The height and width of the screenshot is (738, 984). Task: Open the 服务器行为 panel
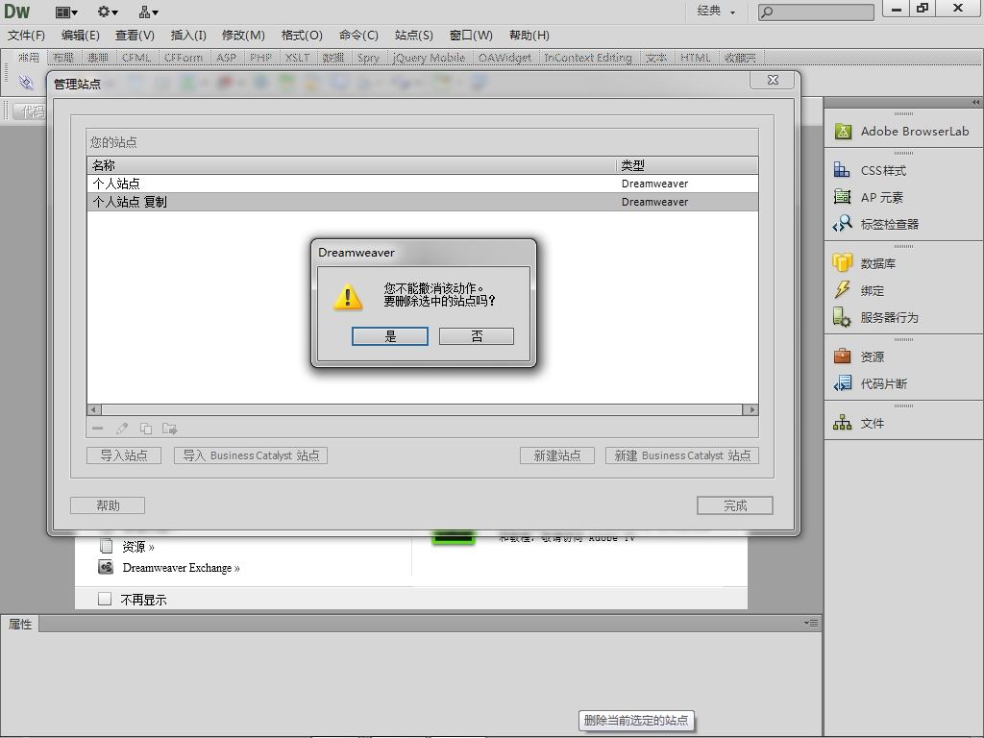coord(875,317)
